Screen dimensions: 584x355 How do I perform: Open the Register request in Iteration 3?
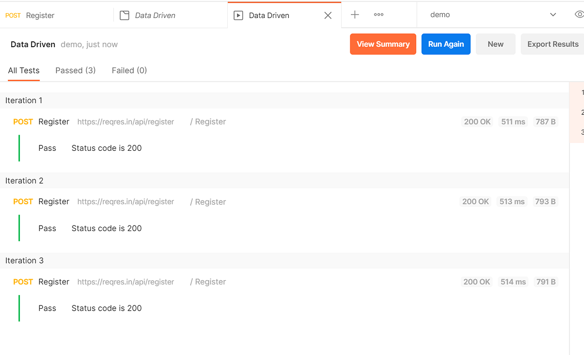[x=54, y=282]
